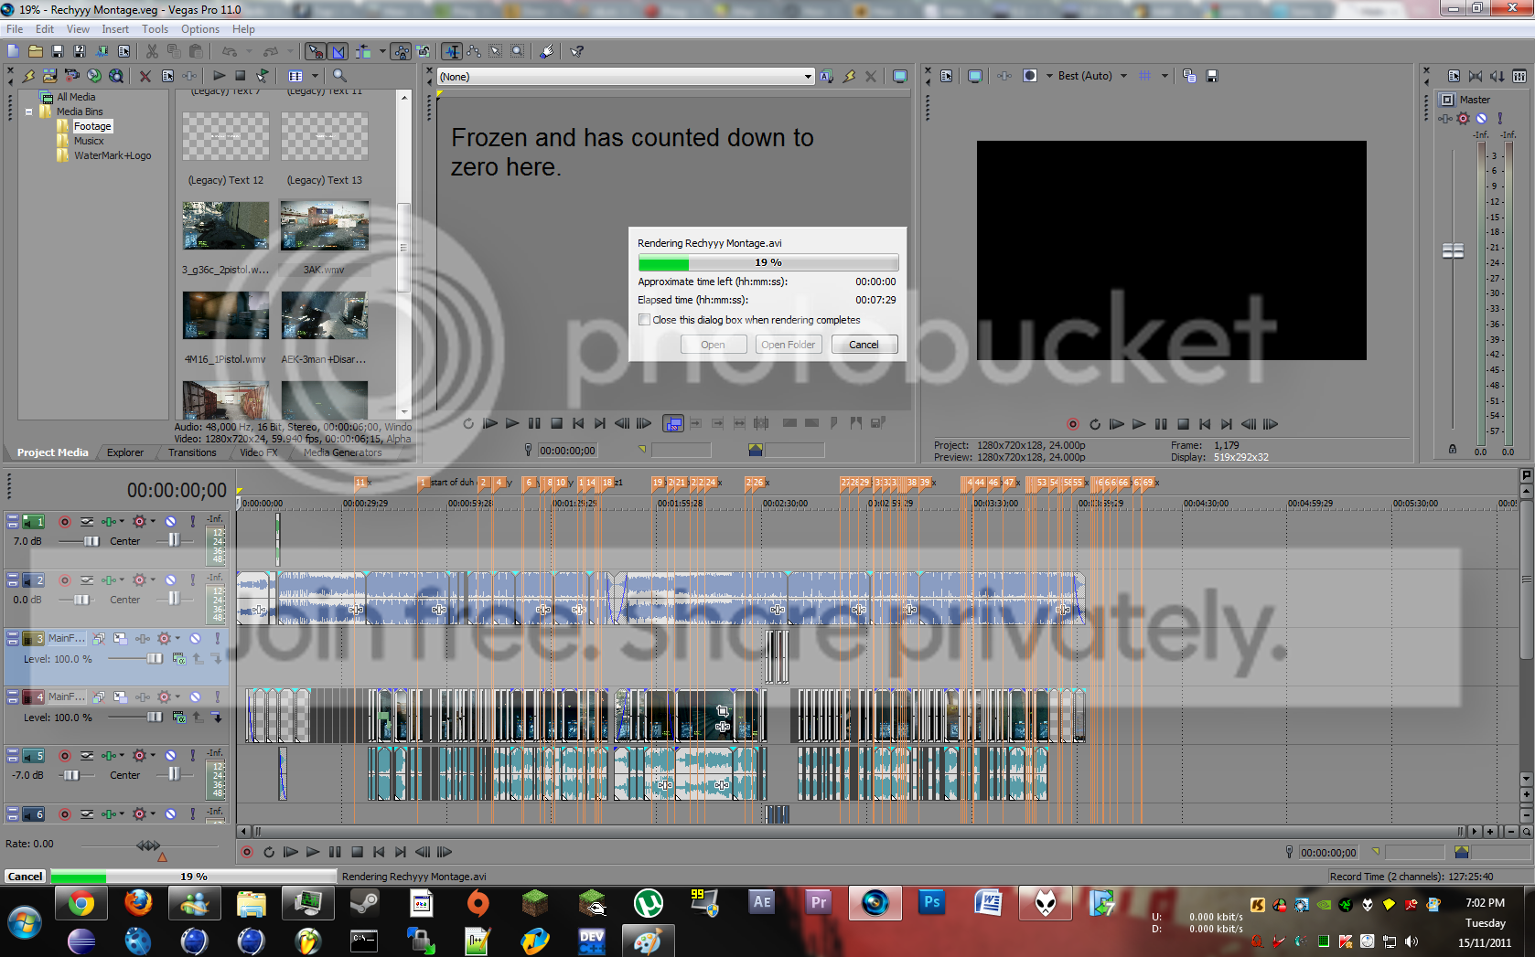Open the Auto Ripple mode dropdown arrow
Image resolution: width=1535 pixels, height=957 pixels.
[x=382, y=51]
